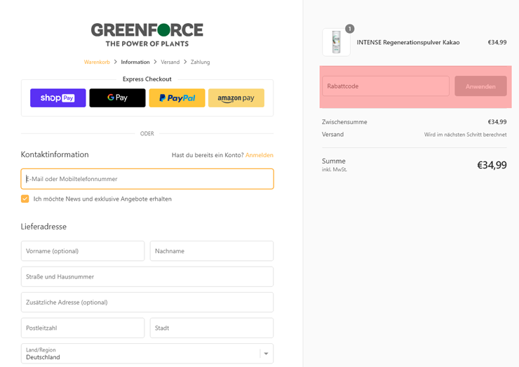Click the Postleitzahl field
Image resolution: width=519 pixels, height=367 pixels.
coord(83,328)
